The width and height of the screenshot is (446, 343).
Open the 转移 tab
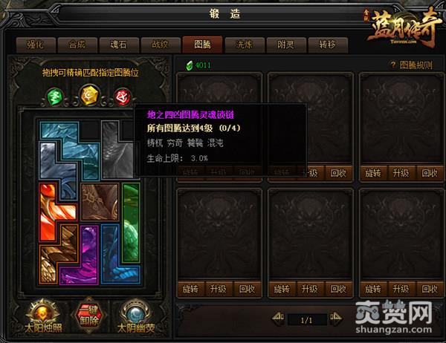[328, 45]
